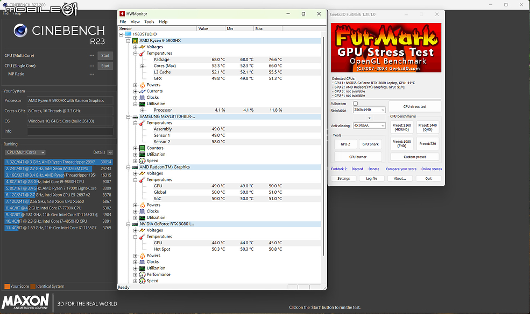The width and height of the screenshot is (530, 314).
Task: Expand Details arrow in Cinebench Ranking
Action: coord(110,152)
